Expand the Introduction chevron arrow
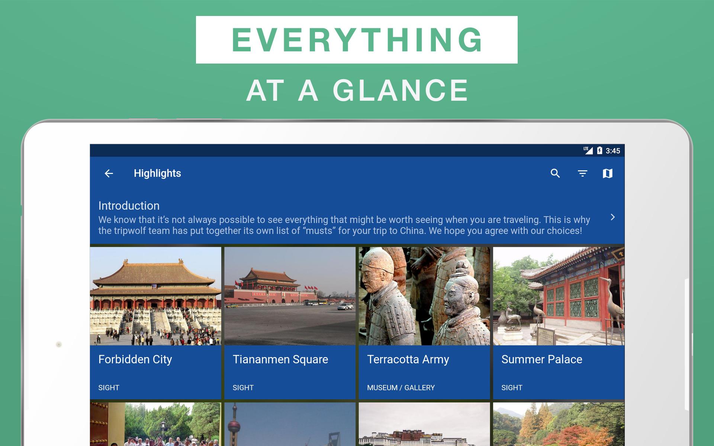This screenshot has width=714, height=446. [x=612, y=217]
